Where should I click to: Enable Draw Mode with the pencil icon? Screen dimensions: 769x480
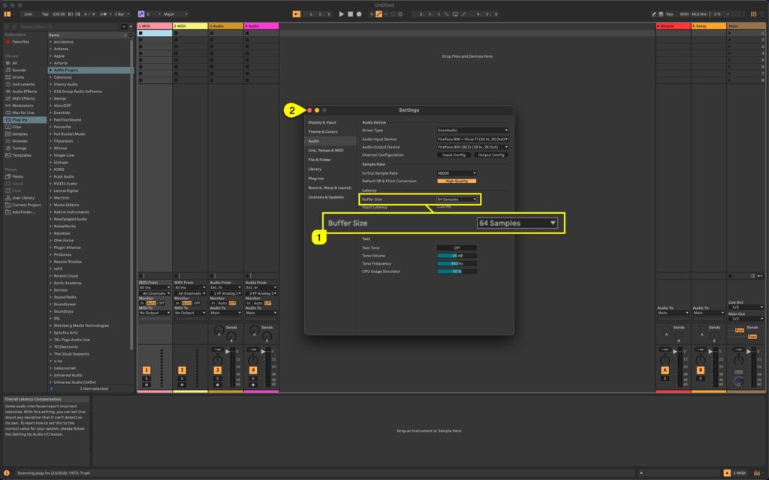(x=654, y=13)
